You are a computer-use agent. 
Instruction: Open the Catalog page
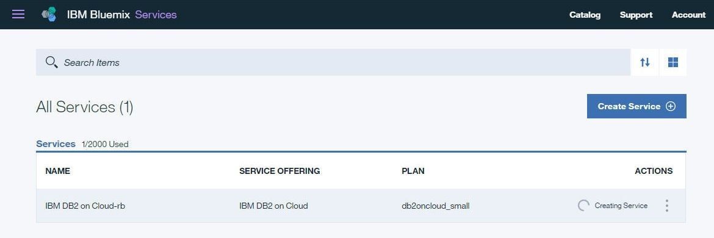585,15
